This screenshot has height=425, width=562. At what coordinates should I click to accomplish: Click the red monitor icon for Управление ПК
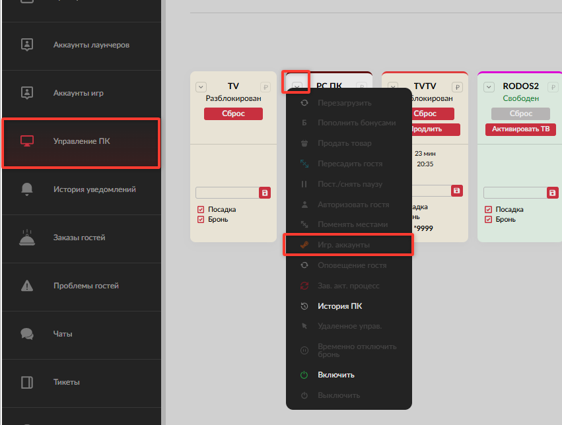click(27, 141)
